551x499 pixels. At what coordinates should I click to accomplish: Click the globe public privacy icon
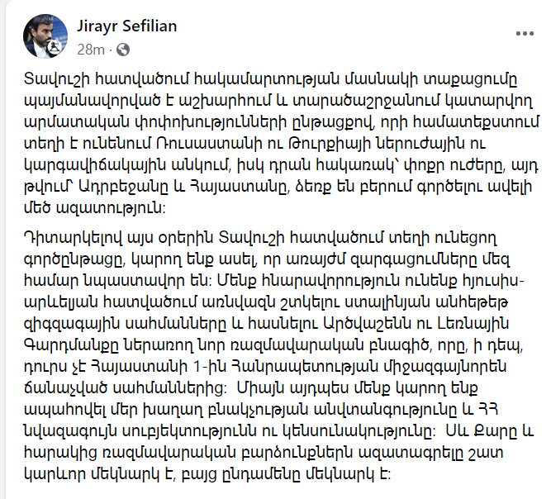123,50
